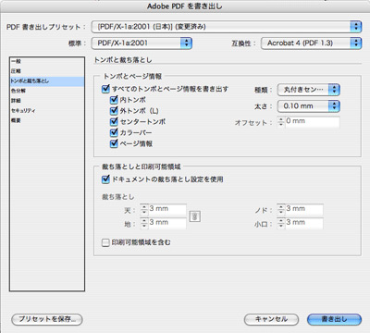Click the 地 bleed stepper arrows

click(144, 223)
